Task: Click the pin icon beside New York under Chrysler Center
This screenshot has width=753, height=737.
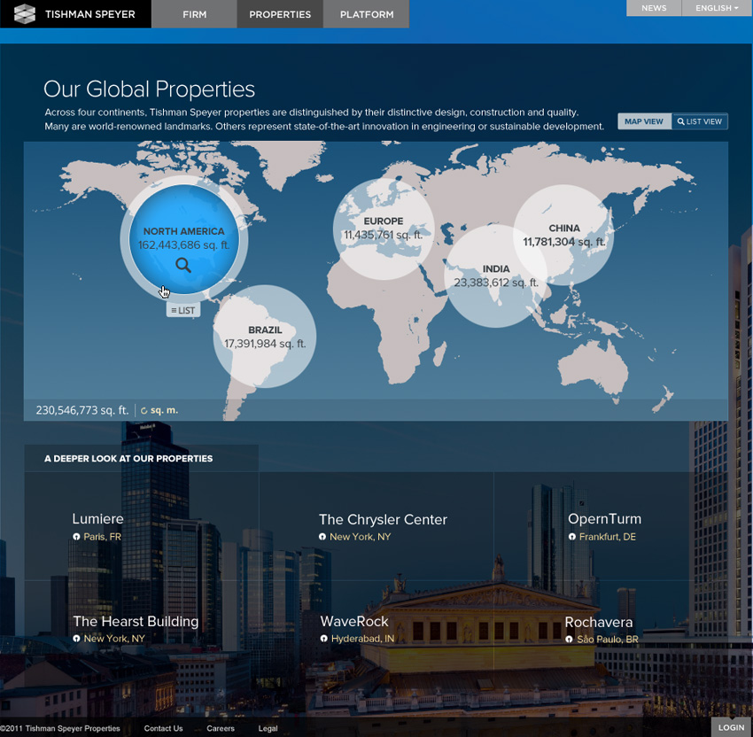Action: click(322, 537)
